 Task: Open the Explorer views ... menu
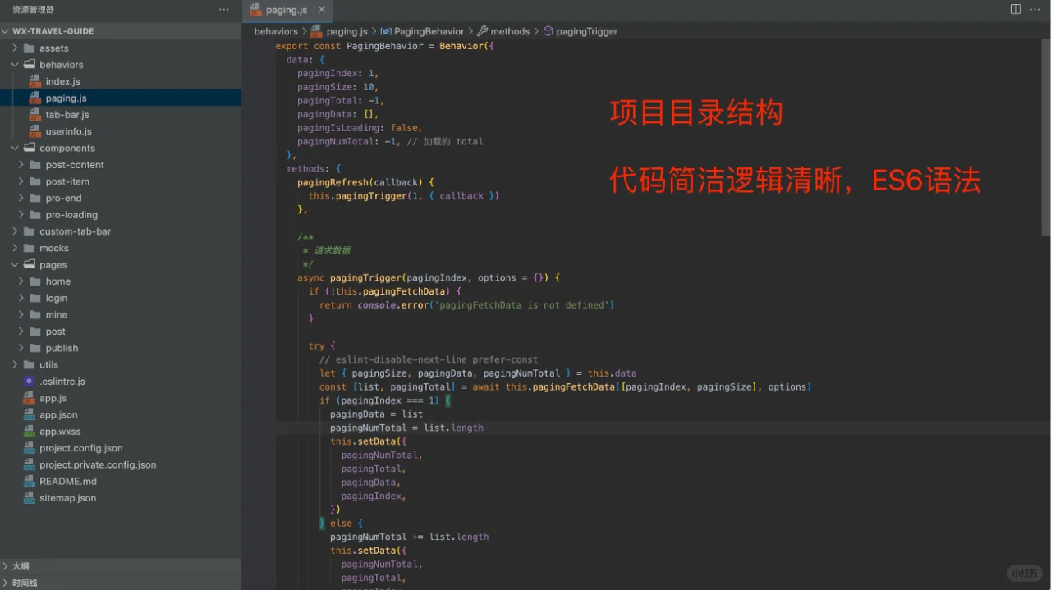click(x=224, y=8)
